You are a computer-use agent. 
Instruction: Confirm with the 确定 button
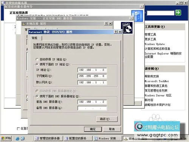93,129
